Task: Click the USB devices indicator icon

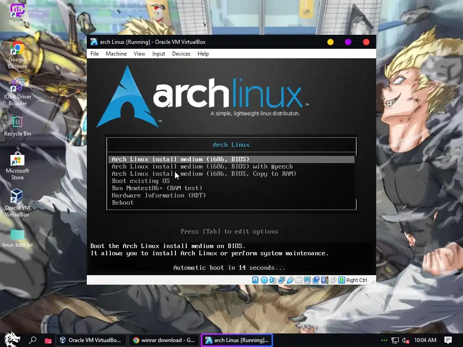Action: pyautogui.click(x=290, y=280)
